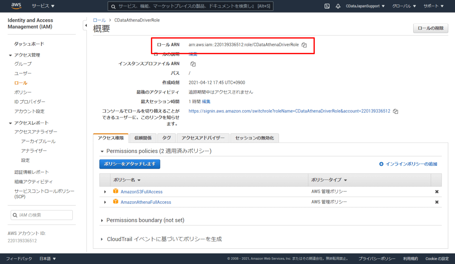Viewport: 455px width, 264px height.
Task: Open the notifications bell icon
Action: point(338,6)
